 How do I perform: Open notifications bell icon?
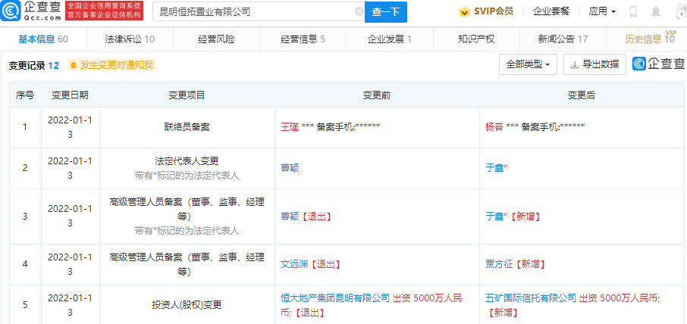(655, 12)
